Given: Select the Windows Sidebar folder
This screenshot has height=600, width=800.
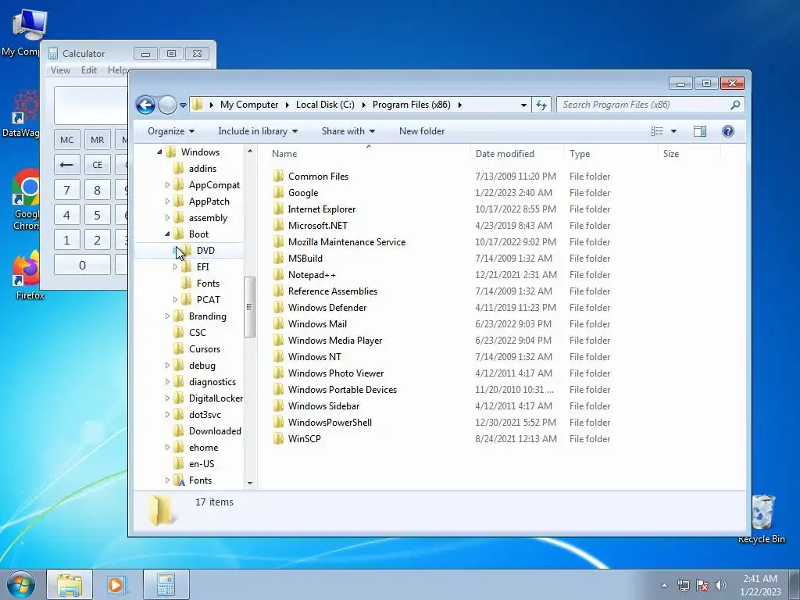Looking at the screenshot, I should click(x=323, y=406).
